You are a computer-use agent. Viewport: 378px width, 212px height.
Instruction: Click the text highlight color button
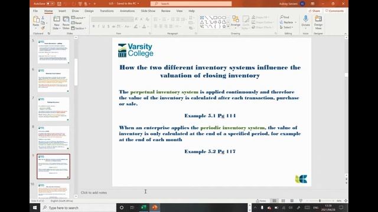[136, 26]
